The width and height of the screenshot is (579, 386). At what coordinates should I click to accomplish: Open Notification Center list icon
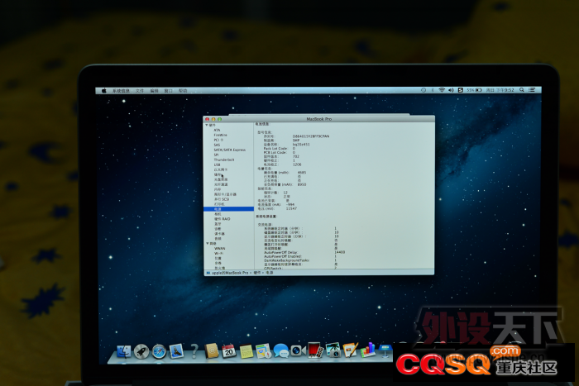(532, 89)
